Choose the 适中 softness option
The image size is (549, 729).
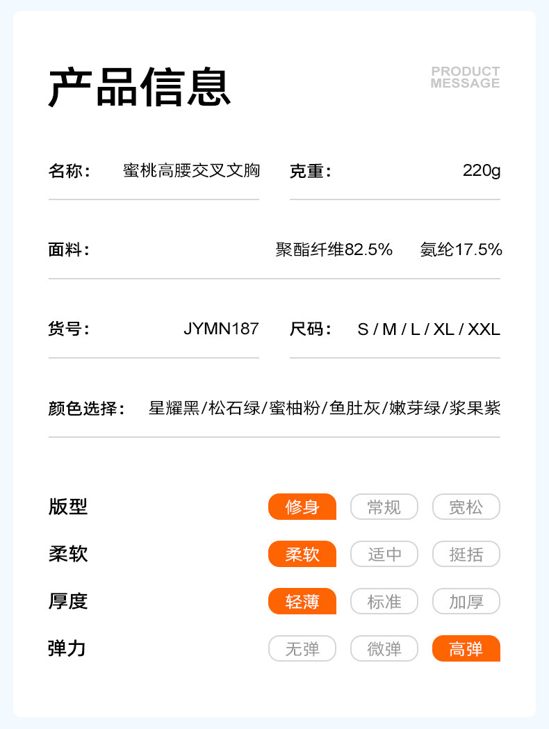pos(384,554)
